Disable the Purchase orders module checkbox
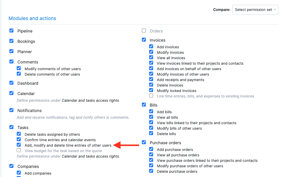 [x=144, y=142]
